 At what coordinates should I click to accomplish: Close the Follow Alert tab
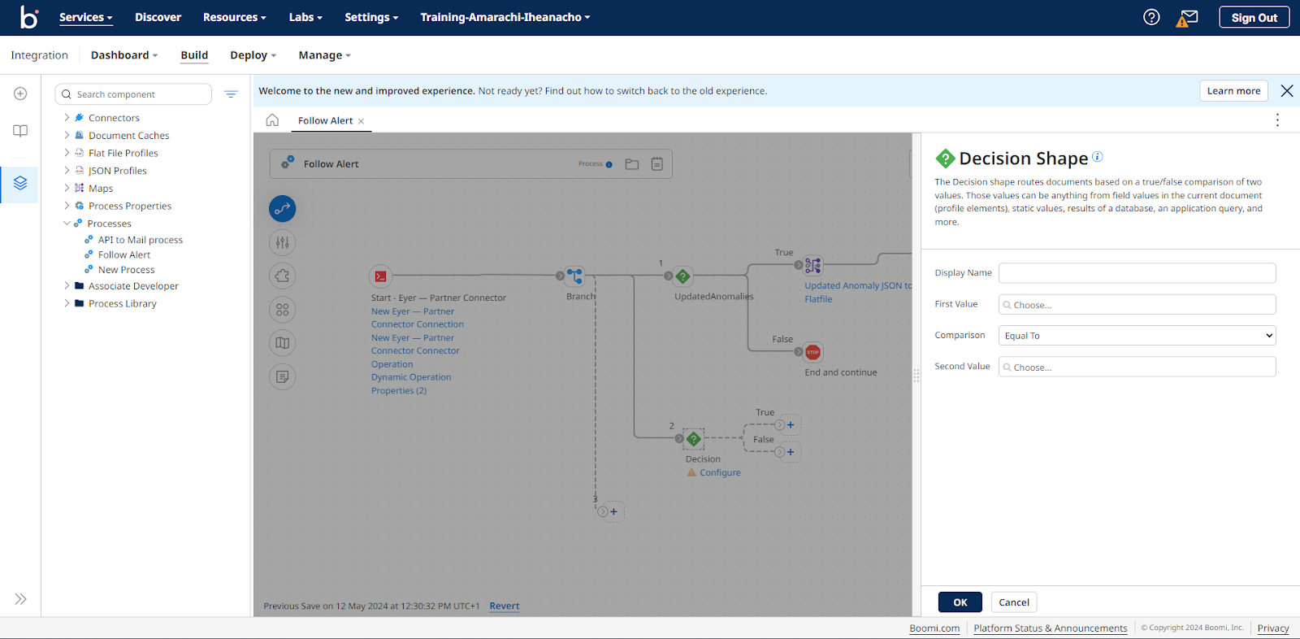pyautogui.click(x=362, y=121)
